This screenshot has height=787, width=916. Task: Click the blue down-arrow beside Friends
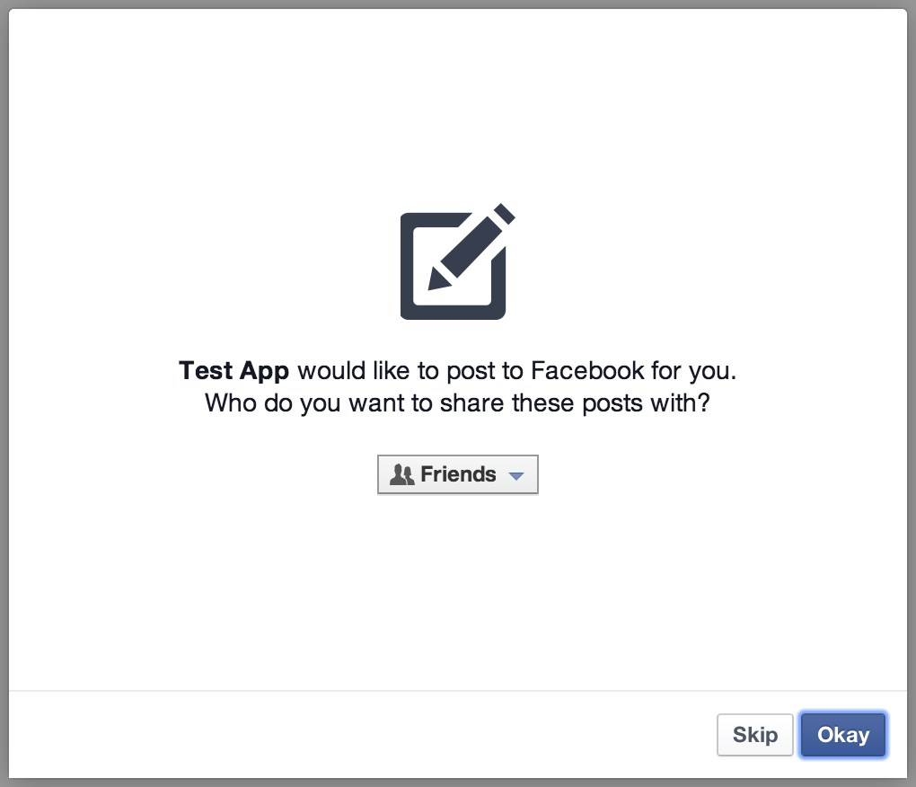[x=515, y=476]
